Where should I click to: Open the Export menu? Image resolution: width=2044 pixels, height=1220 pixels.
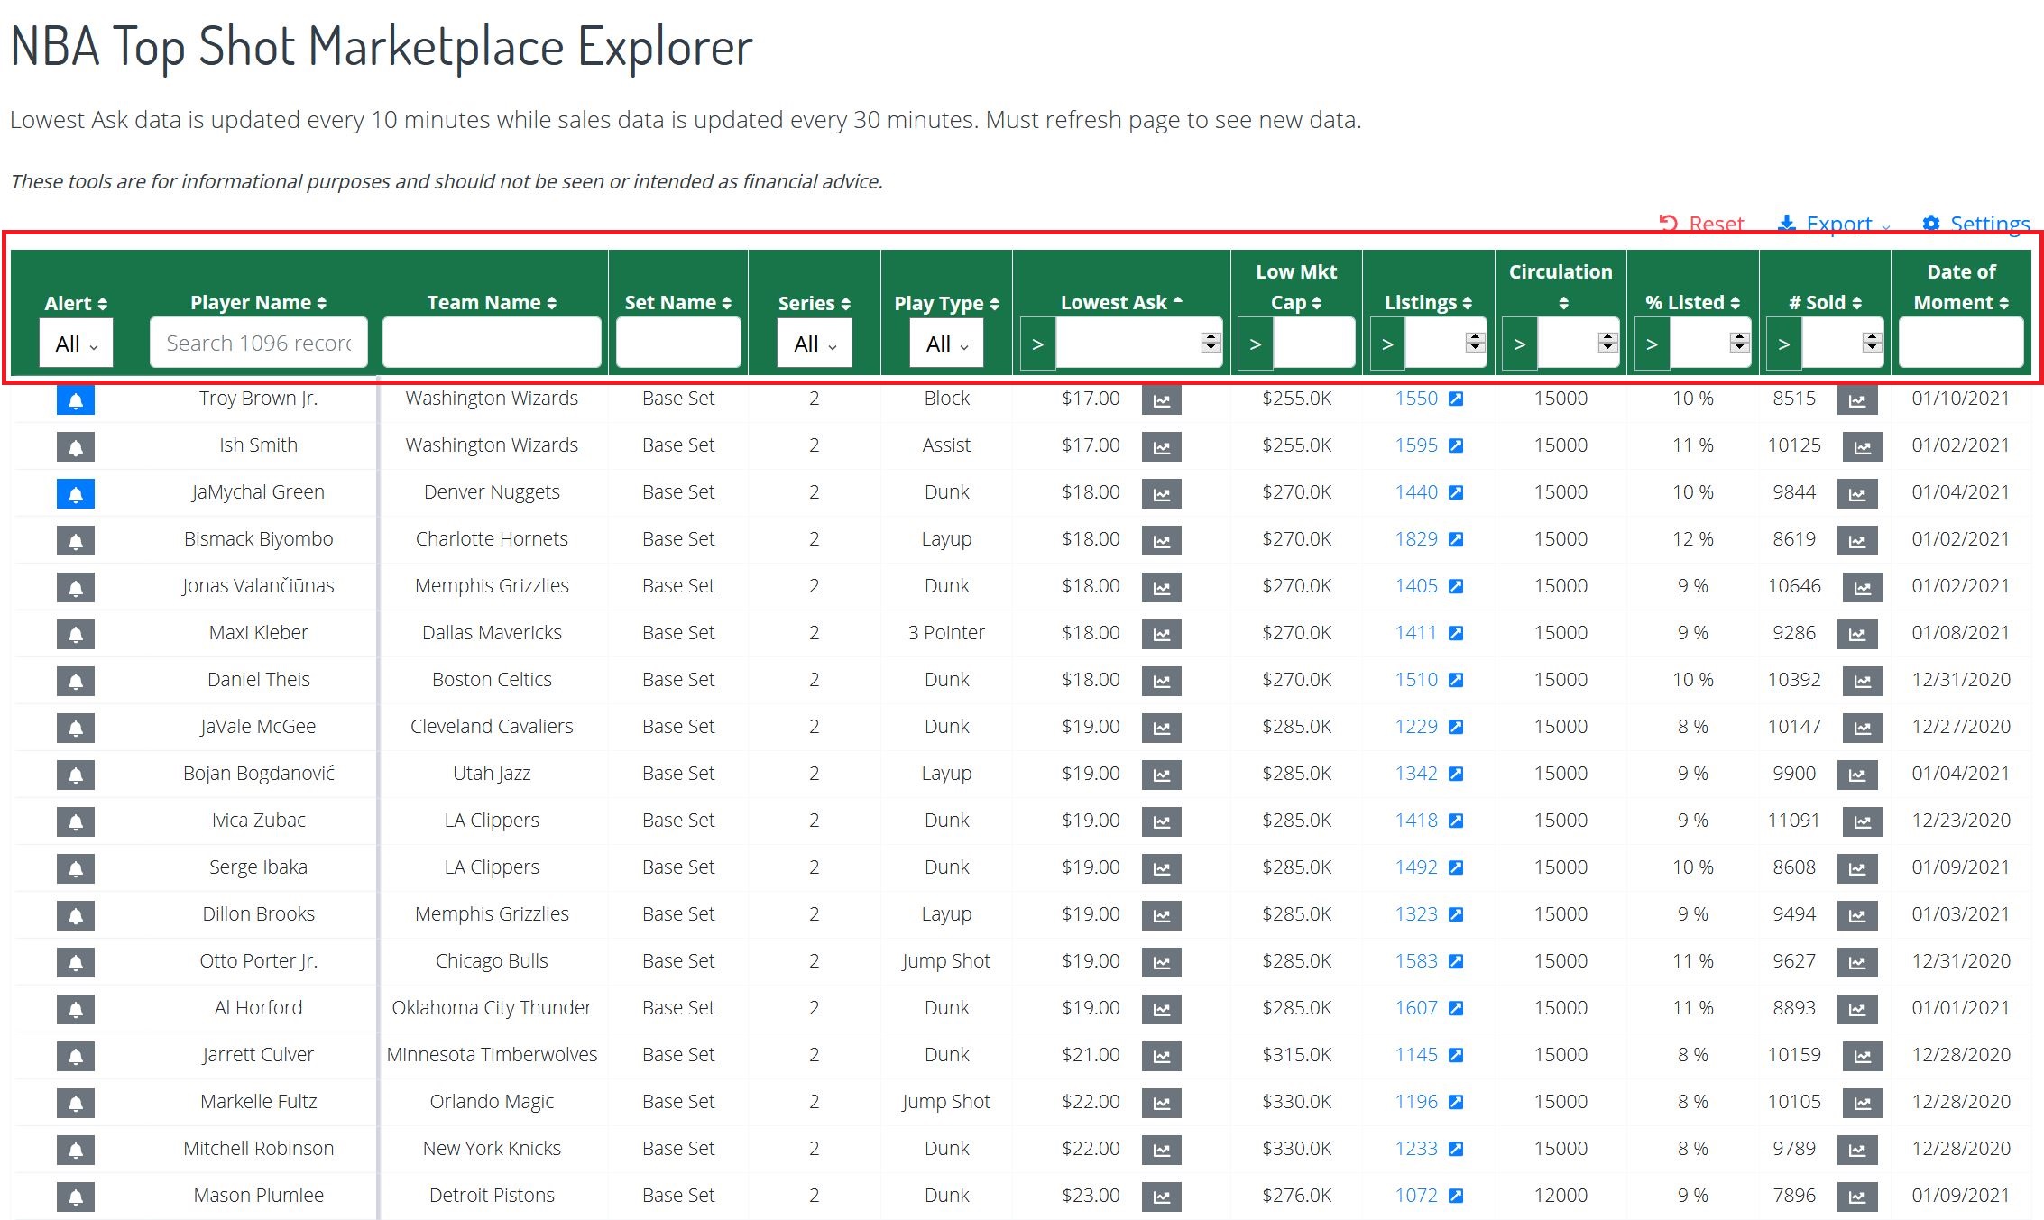point(1833,223)
